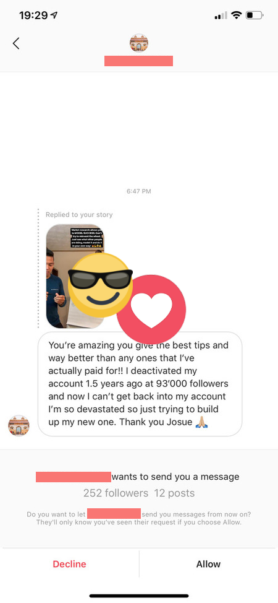Open the replied story thumbnail

pos(75,276)
